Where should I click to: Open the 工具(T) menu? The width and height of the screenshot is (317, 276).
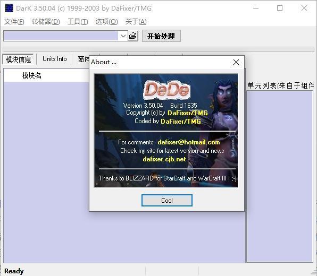pyautogui.click(x=78, y=22)
